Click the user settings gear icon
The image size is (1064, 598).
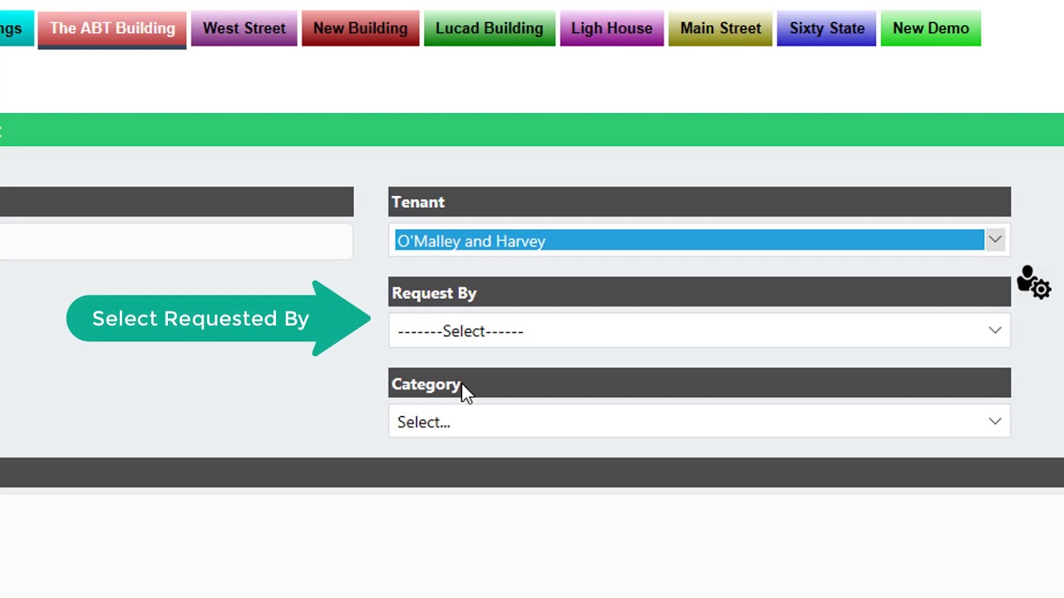point(1034,282)
